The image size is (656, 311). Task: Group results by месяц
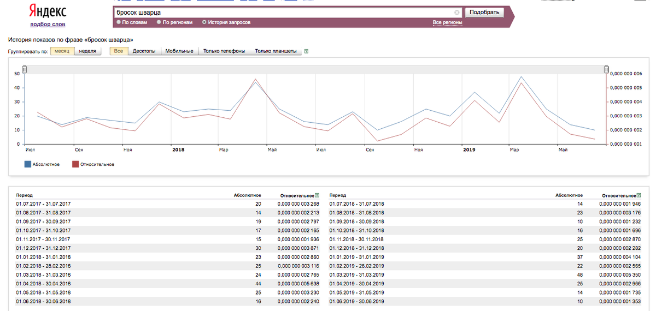pyautogui.click(x=62, y=51)
